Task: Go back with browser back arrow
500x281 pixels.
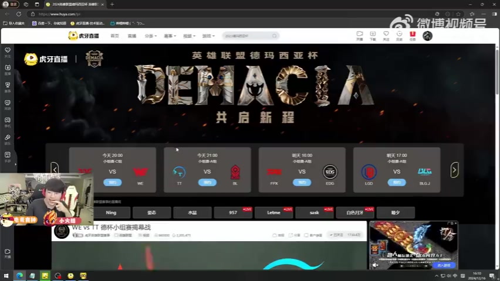Action: (x=7, y=14)
